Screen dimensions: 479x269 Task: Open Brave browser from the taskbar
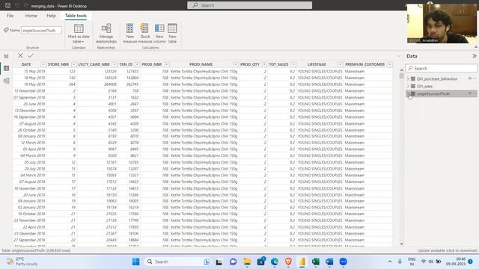coord(288,262)
